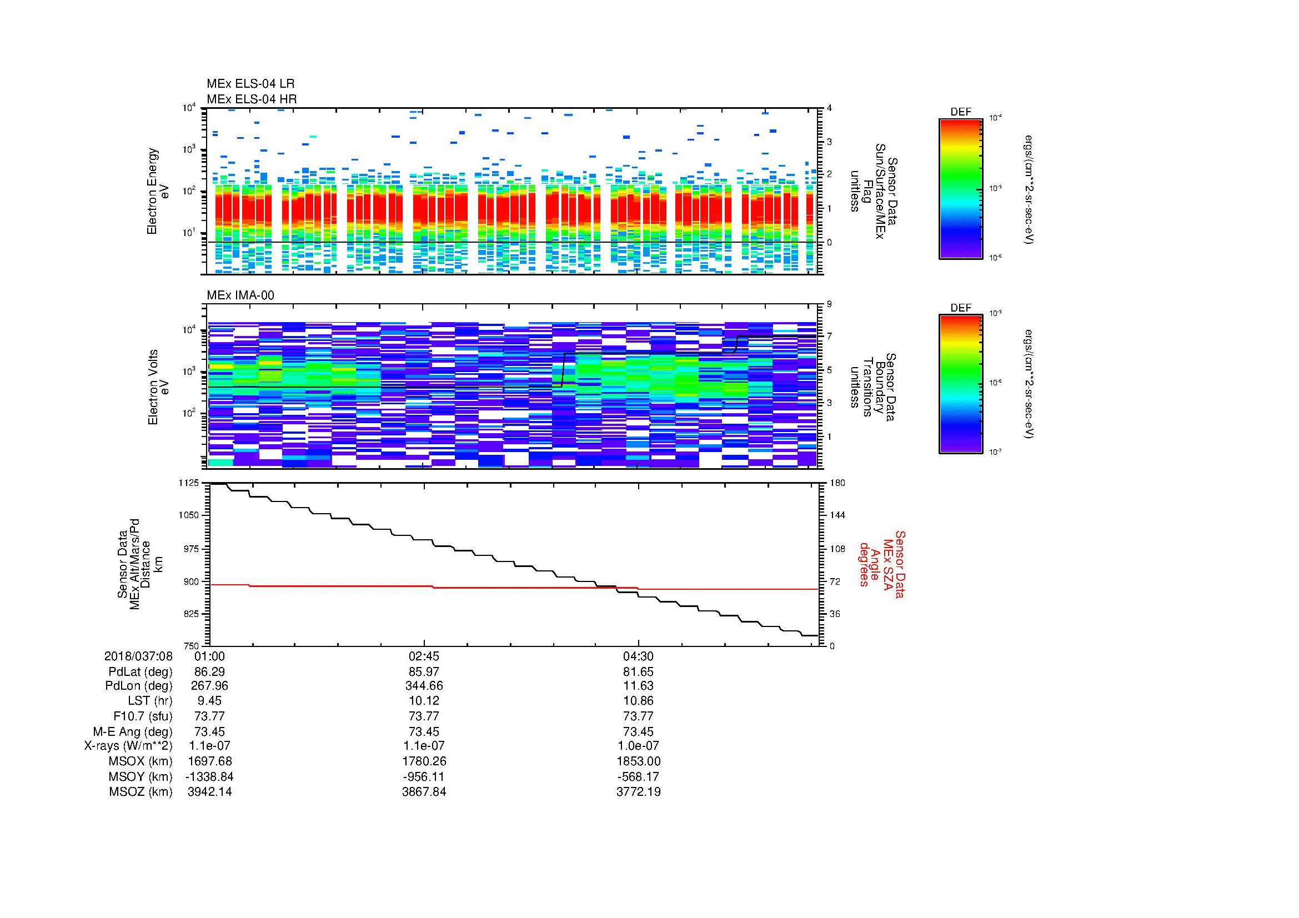This screenshot has height=918, width=1299.
Task: Click MSOZ value 3772.19
Action: coord(638,792)
